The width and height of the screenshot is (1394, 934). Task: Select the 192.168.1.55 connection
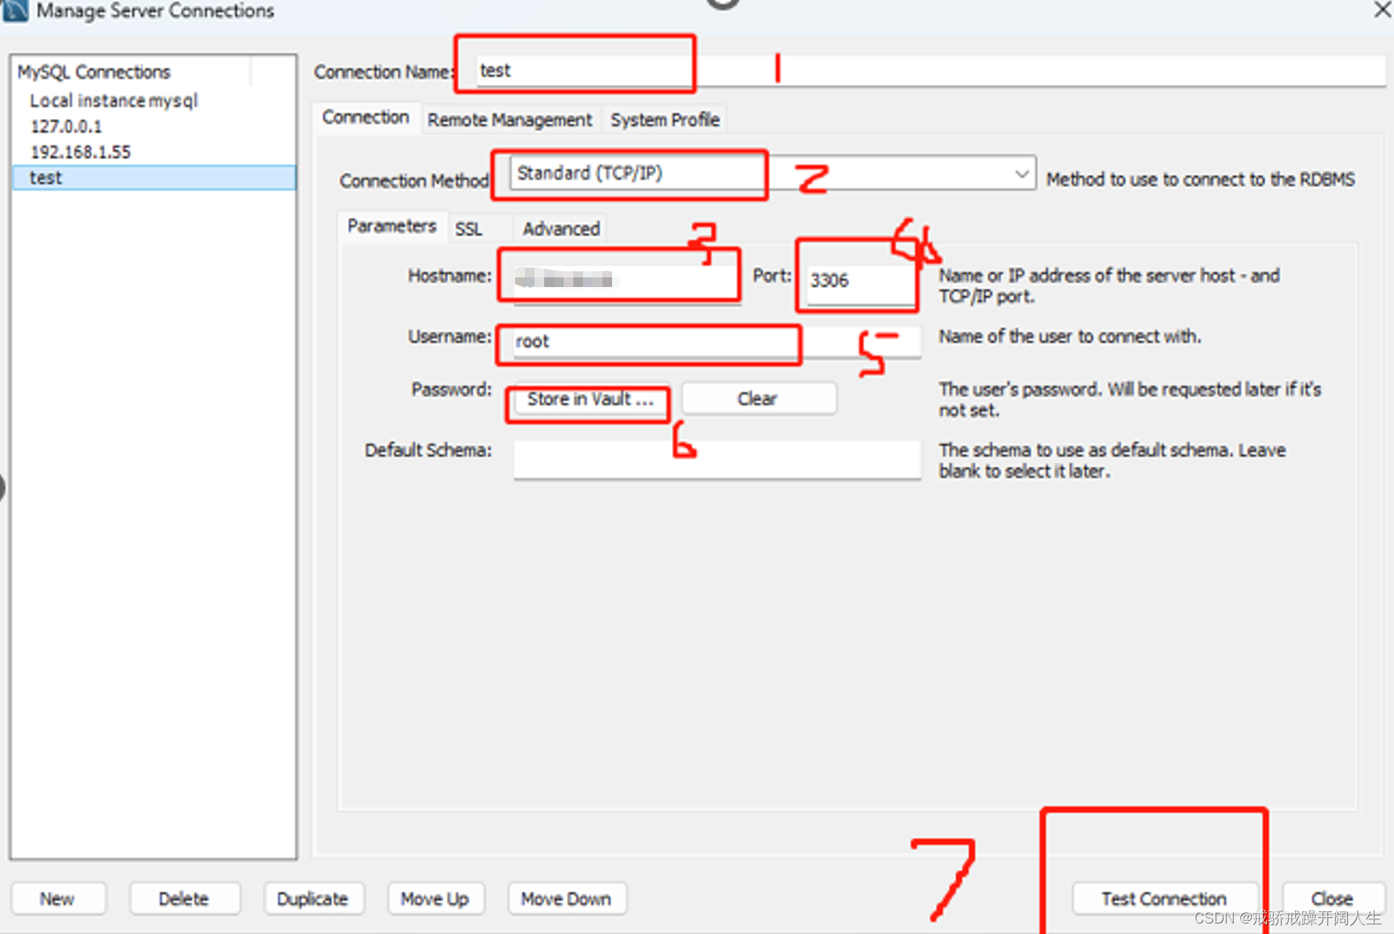154,152
